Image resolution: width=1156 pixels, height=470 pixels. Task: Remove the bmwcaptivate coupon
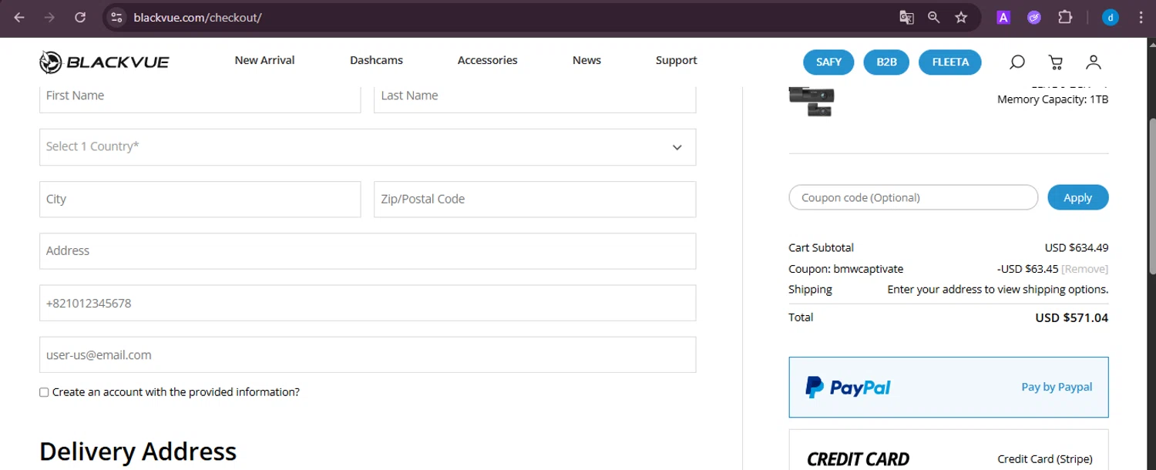click(x=1084, y=269)
